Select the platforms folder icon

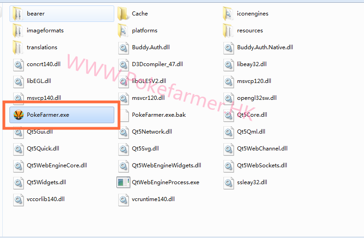(122, 31)
